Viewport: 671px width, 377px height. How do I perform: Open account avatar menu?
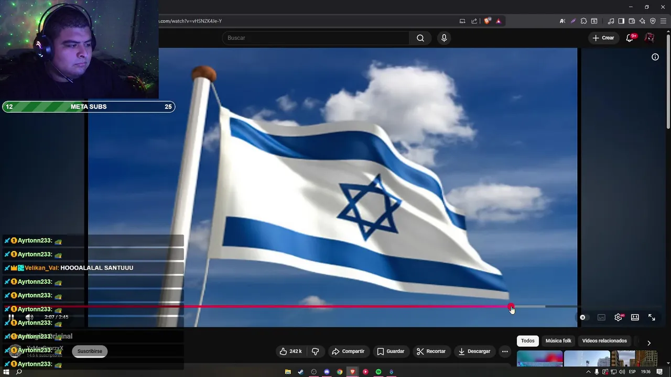coord(650,38)
